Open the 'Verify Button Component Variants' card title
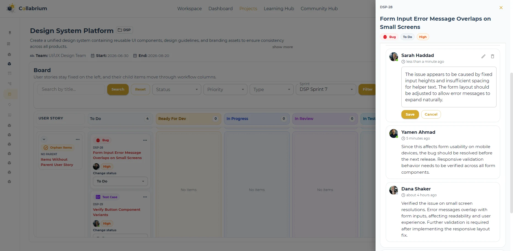 tap(117, 212)
